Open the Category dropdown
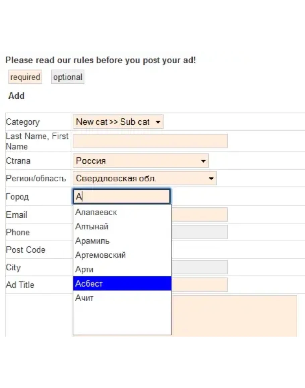 118,122
